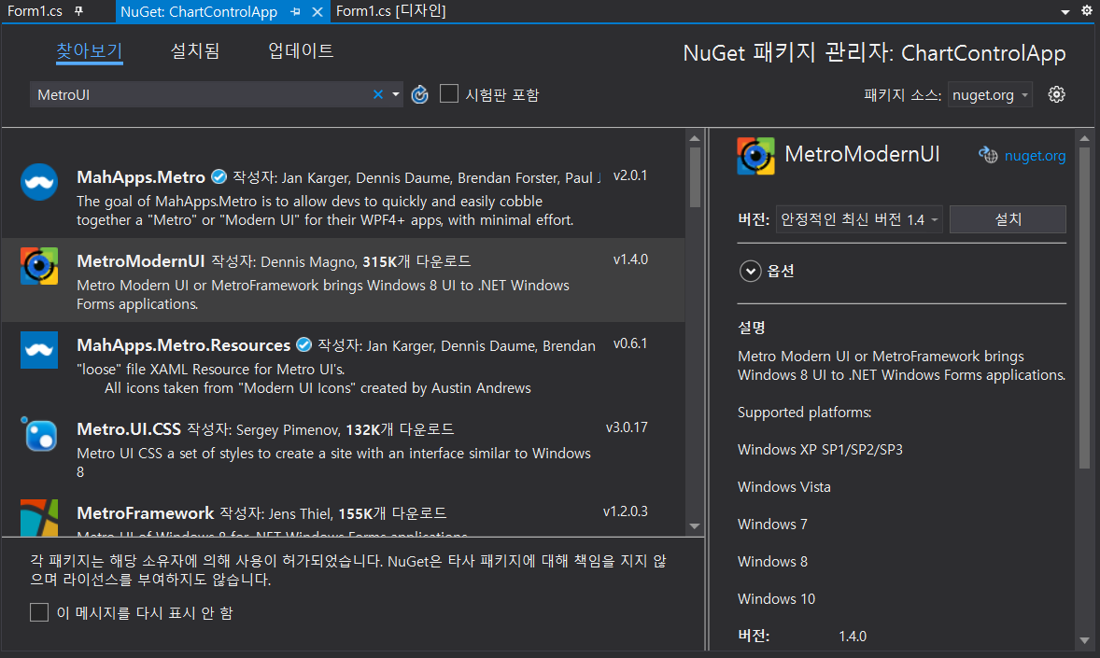Select the MahApps.Metro.Resources package
The image size is (1100, 658).
pos(343,365)
